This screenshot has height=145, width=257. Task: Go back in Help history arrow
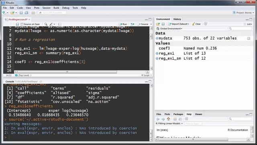158,119
